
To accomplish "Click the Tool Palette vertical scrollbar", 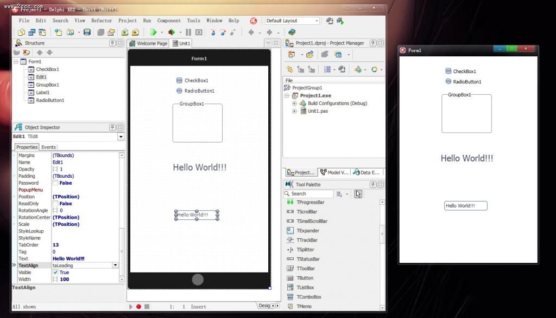I will (382, 254).
